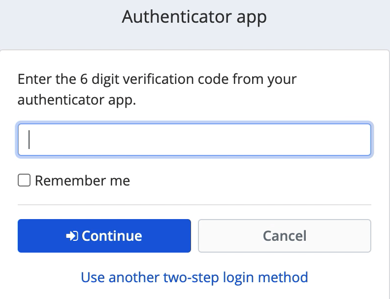The image size is (390, 299).
Task: Place cursor in the 6 digit code box
Action: pos(194,140)
